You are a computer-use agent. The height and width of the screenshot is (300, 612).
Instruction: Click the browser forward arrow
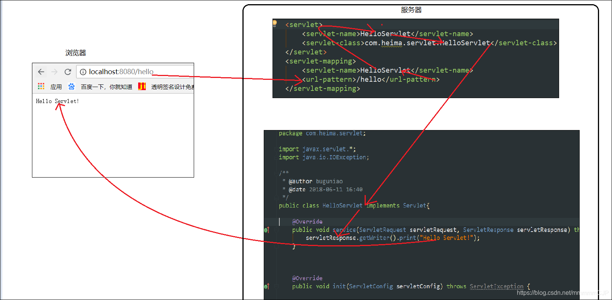pos(54,71)
